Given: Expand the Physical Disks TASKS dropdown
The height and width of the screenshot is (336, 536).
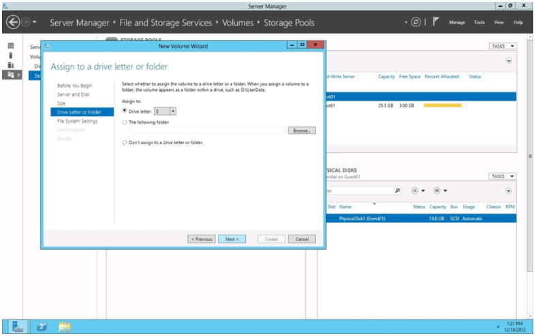Looking at the screenshot, I should click(503, 176).
